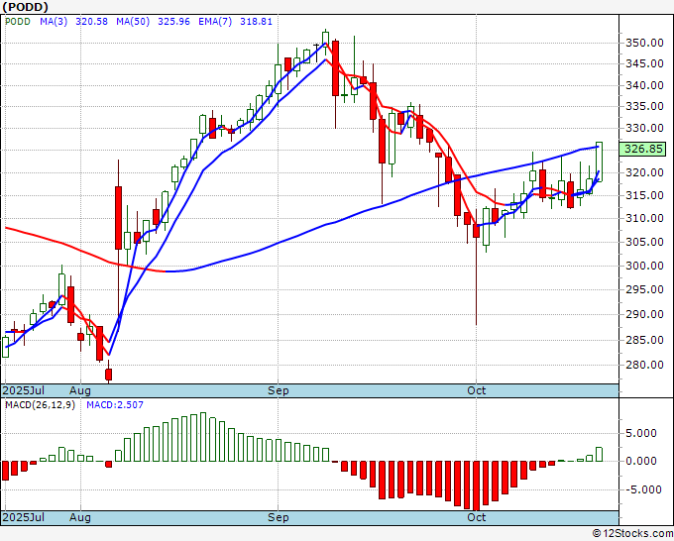Click the Aug marker on price timeline
The height and width of the screenshot is (541, 674).
(x=80, y=390)
